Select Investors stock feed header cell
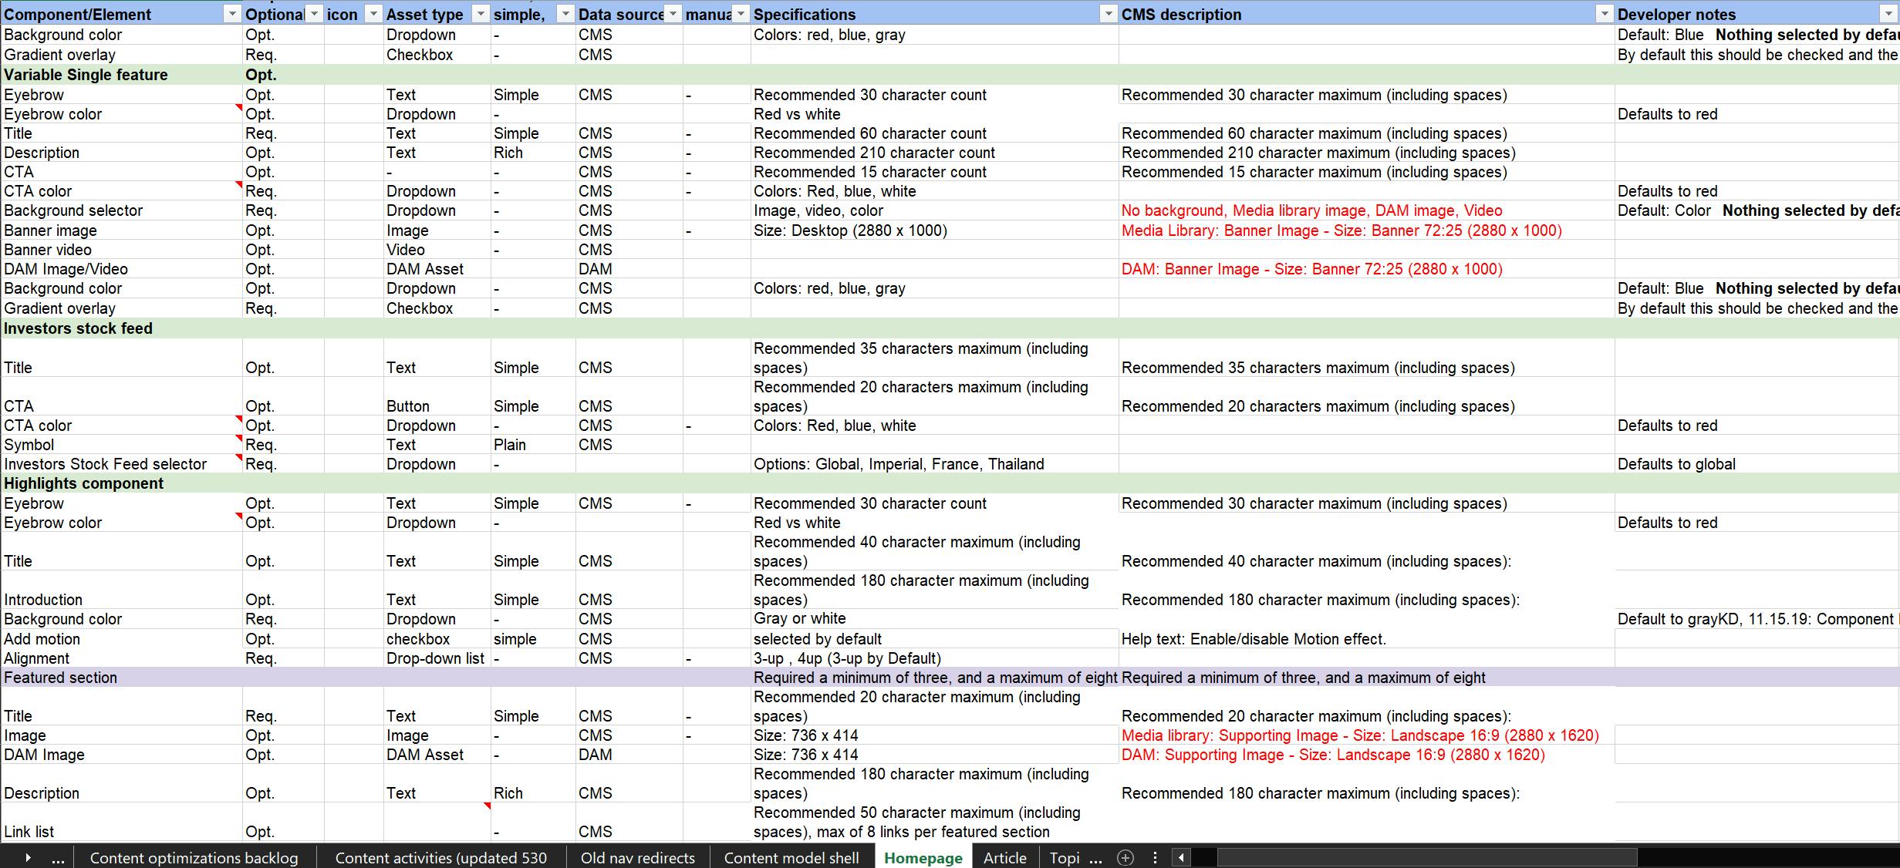The width and height of the screenshot is (1900, 868). (79, 328)
